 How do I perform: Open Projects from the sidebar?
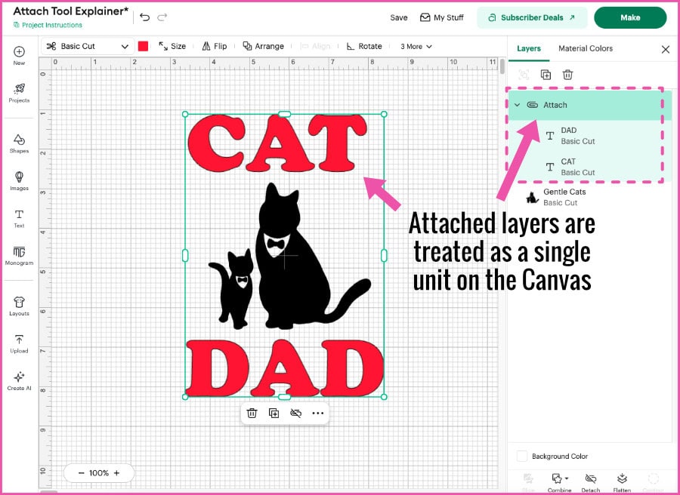[x=19, y=93]
